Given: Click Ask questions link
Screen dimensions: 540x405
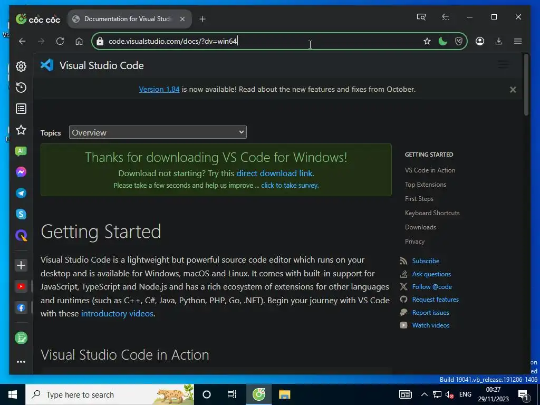Looking at the screenshot, I should coord(431,274).
